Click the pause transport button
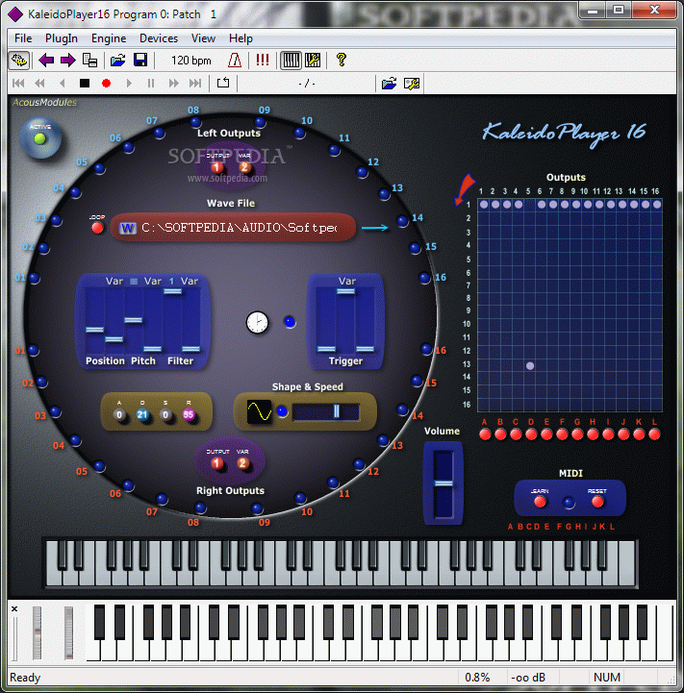Screen dimensions: 684x693 151,83
